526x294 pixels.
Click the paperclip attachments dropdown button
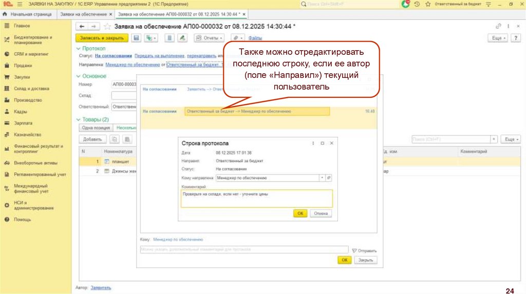pyautogui.click(x=237, y=38)
